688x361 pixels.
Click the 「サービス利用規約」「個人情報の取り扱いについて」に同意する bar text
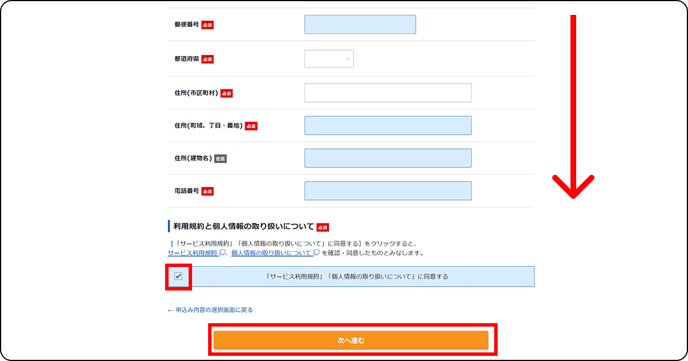click(x=357, y=276)
